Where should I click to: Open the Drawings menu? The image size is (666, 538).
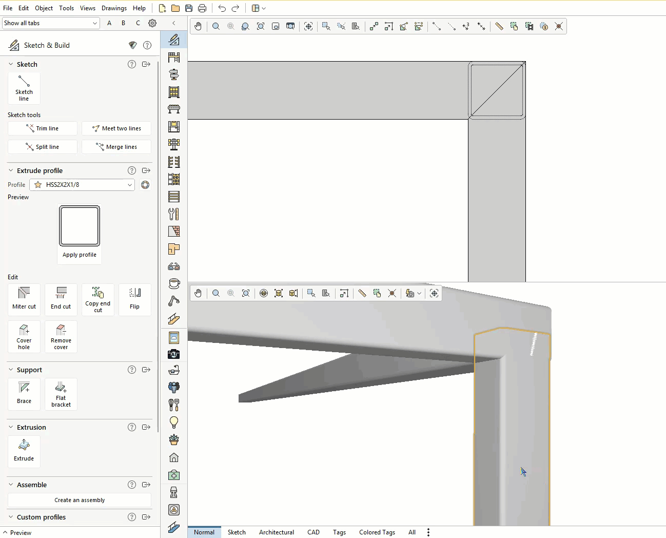114,8
